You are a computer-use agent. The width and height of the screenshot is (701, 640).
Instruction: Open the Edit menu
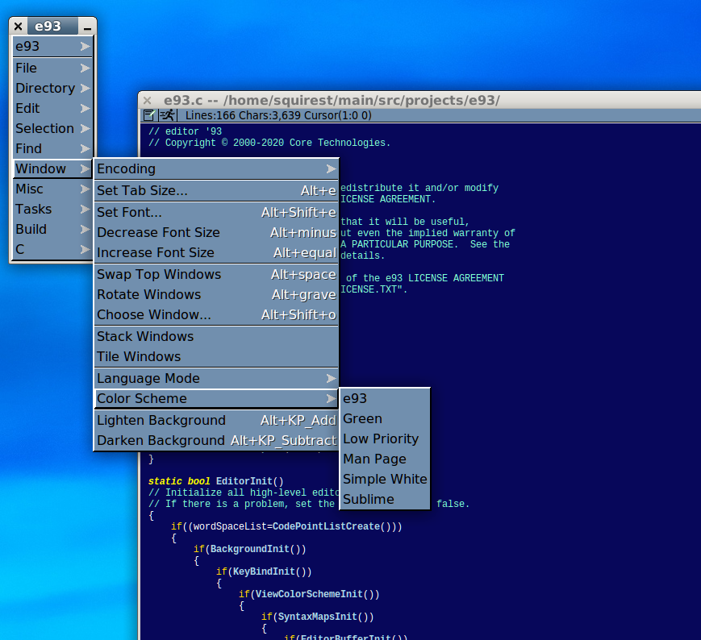click(52, 108)
